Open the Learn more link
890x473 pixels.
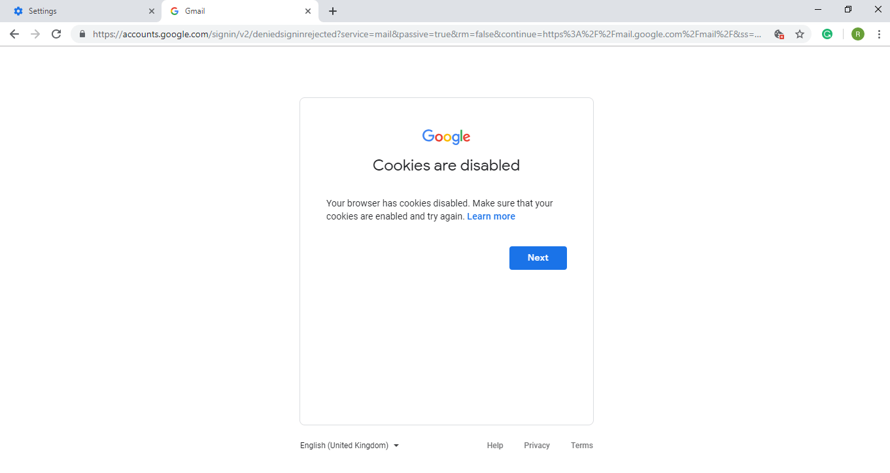(x=491, y=216)
